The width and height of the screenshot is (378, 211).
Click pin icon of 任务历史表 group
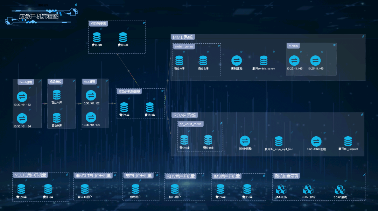pyautogui.click(x=144, y=23)
